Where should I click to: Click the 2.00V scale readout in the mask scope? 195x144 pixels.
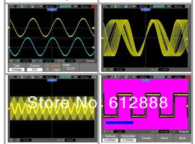click(x=119, y=132)
